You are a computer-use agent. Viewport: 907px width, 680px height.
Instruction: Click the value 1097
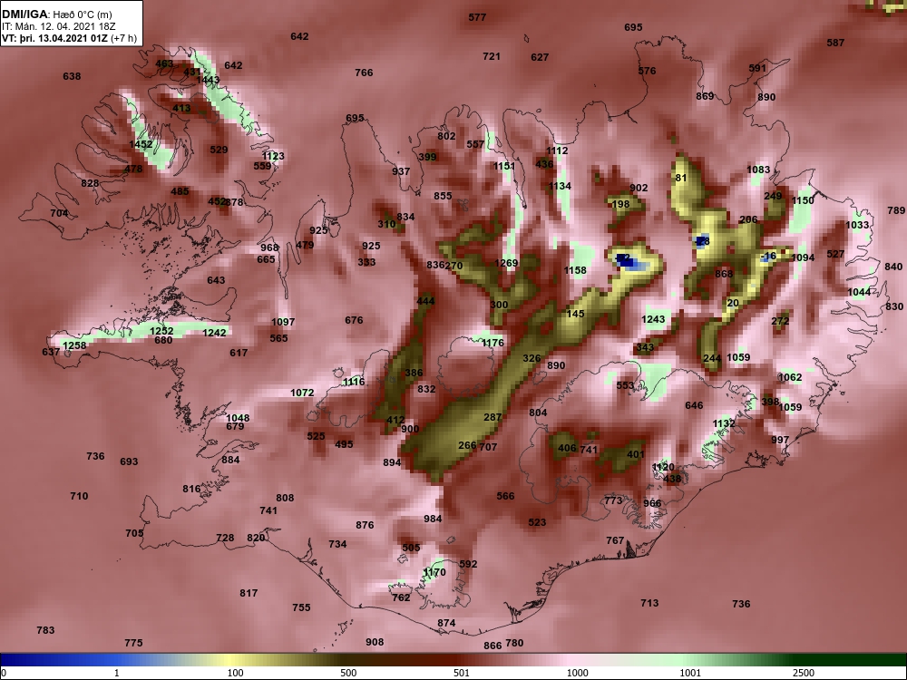point(283,322)
